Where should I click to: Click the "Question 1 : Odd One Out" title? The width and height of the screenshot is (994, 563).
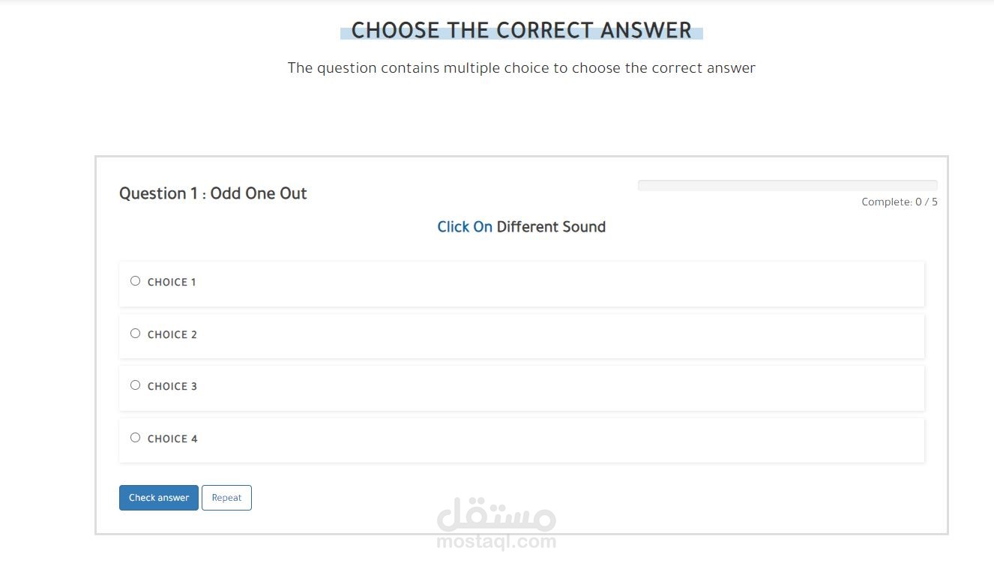[x=213, y=193]
